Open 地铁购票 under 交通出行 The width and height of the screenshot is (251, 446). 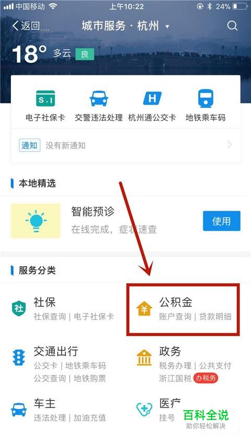point(90,379)
